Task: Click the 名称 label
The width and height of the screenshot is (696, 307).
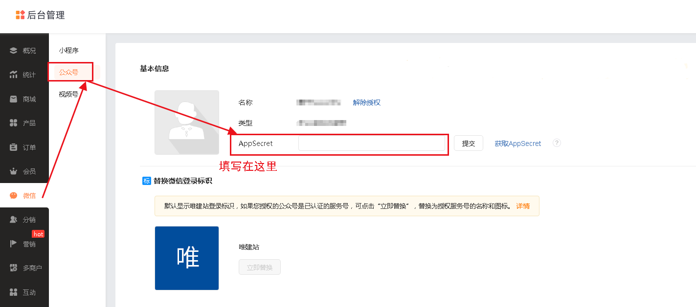Action: click(x=246, y=102)
